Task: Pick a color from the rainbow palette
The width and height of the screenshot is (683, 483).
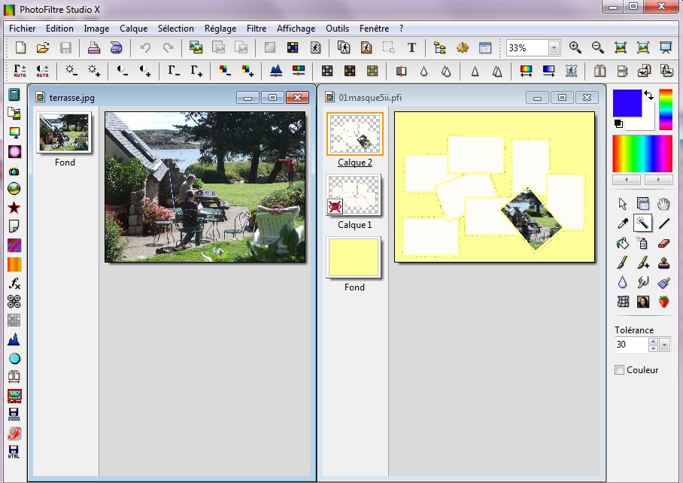Action: pyautogui.click(x=642, y=153)
